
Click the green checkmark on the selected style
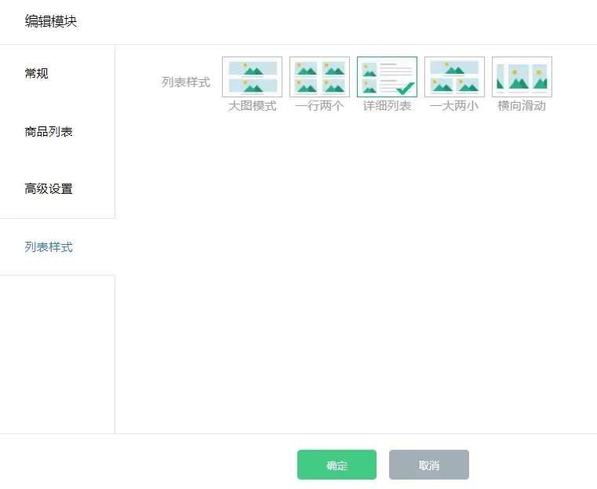point(406,89)
